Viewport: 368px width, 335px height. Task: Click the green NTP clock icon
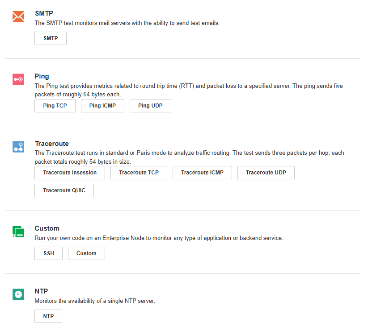18,294
